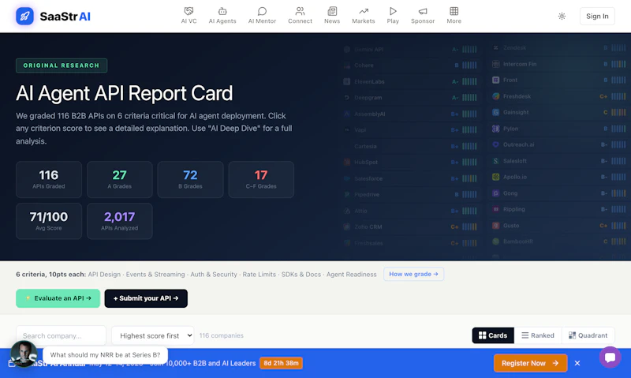Dismiss the SaaStr Annual banner
Screen dimensions: 631x378
coord(577,363)
